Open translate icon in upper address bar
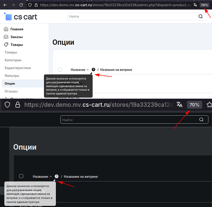The image size is (212, 207). (195, 5)
